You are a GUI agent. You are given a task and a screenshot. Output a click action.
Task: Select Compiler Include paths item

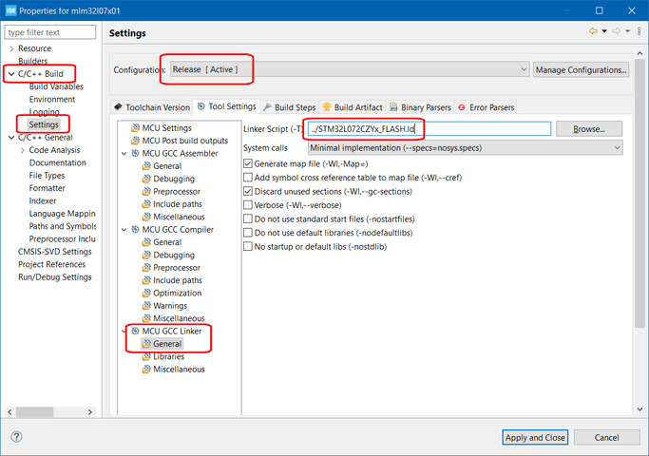[178, 280]
